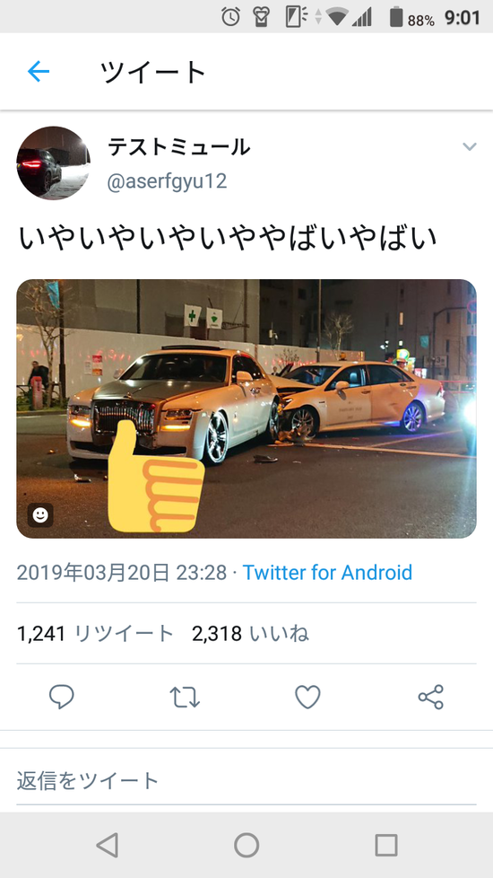Open the car crash photo

[x=246, y=408]
